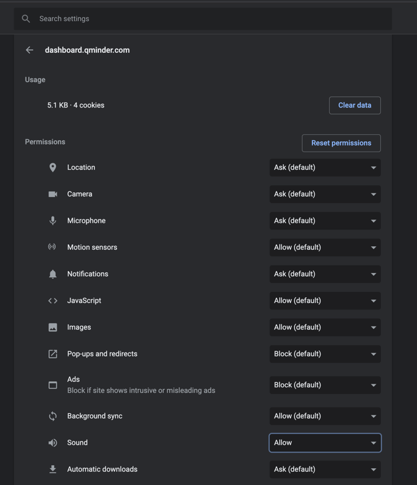Click the Reset permissions button
Screen dimensions: 417x485
coord(341,143)
